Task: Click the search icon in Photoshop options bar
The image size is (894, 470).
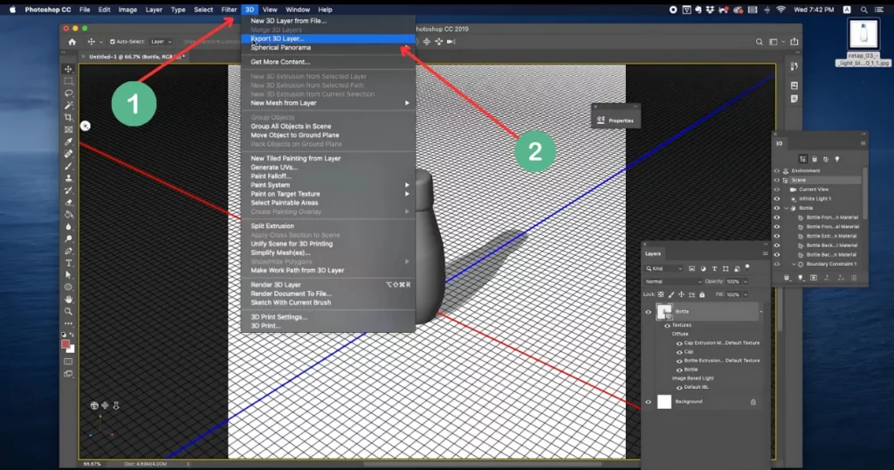Action: pyautogui.click(x=759, y=42)
